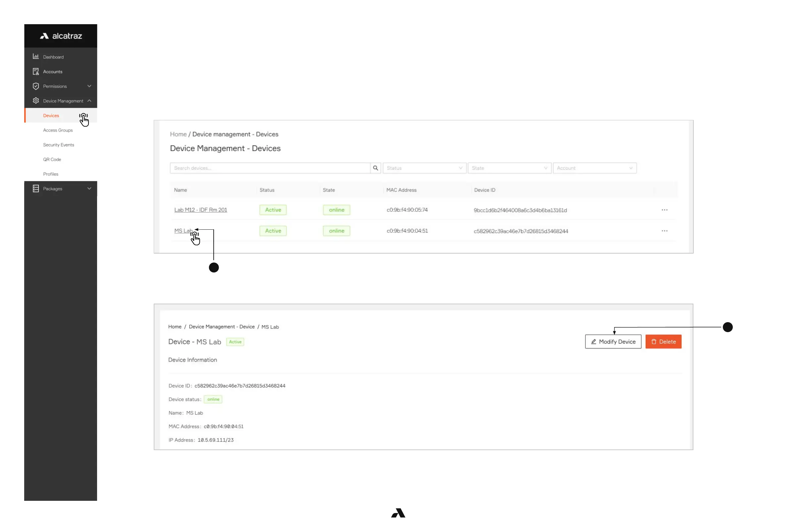Click the alcatraz logo in sidebar
This screenshot has height=525, width=811.
click(x=61, y=36)
